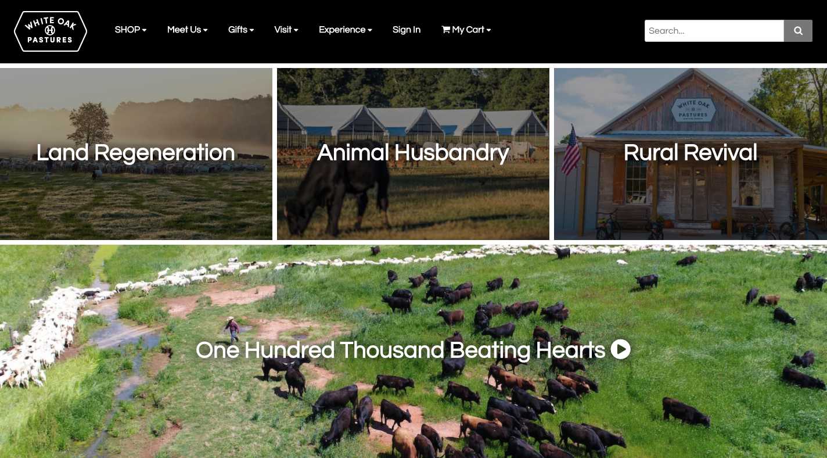Open the My Cart dropdown
This screenshot has width=827, height=458.
(466, 30)
